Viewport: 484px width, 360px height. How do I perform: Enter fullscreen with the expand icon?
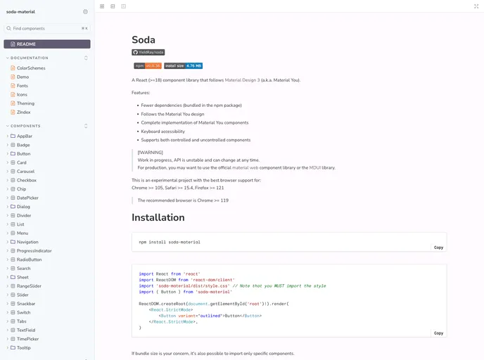click(x=476, y=6)
